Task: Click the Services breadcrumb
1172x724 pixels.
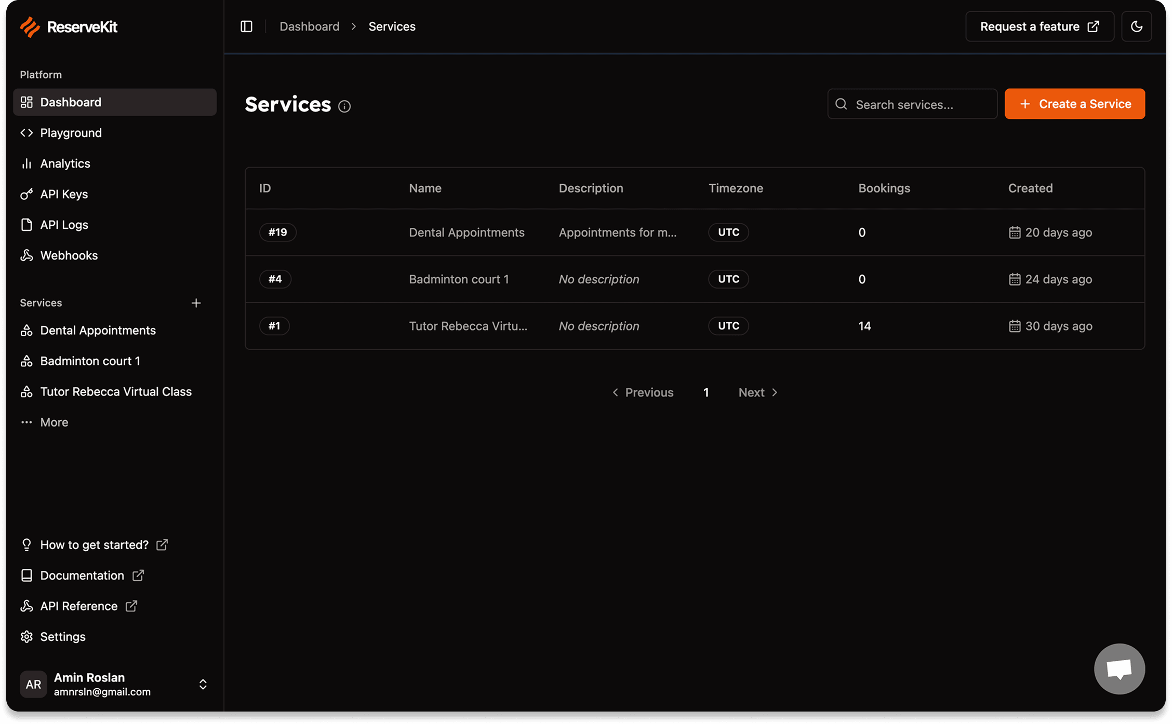Action: (392, 26)
